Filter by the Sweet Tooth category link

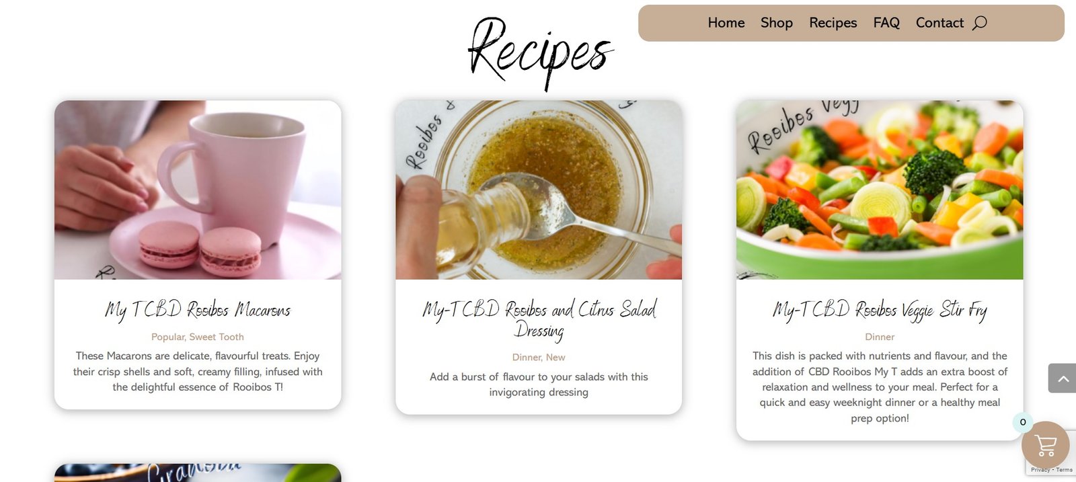tap(217, 337)
